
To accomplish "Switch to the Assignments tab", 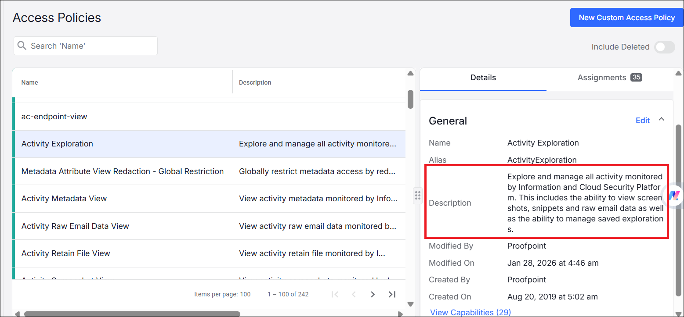I will [609, 78].
